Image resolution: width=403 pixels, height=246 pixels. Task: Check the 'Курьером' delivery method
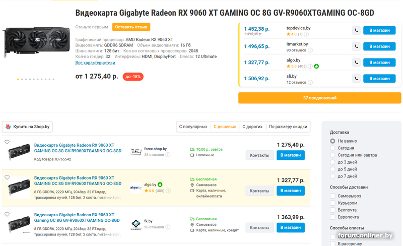coord(332,203)
